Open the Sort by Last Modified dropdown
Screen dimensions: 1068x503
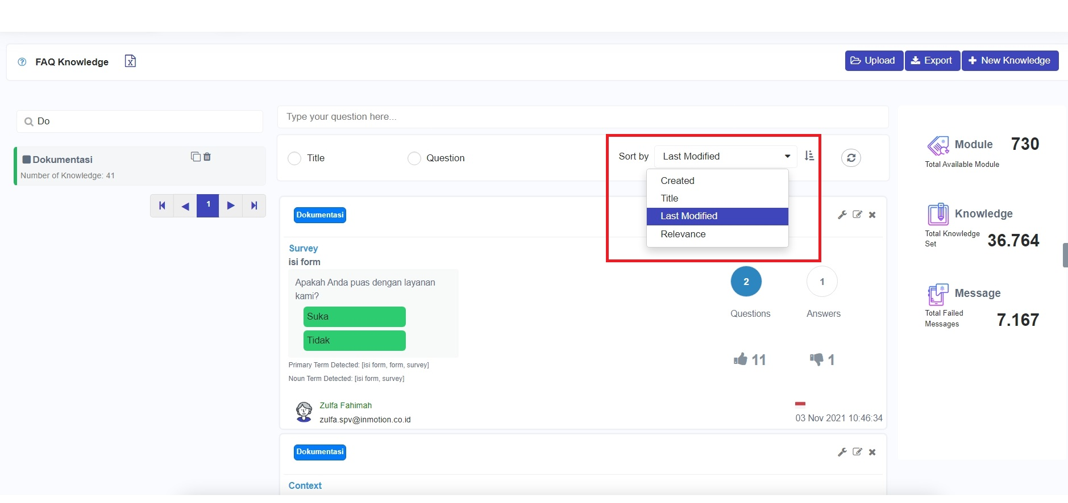tap(725, 157)
